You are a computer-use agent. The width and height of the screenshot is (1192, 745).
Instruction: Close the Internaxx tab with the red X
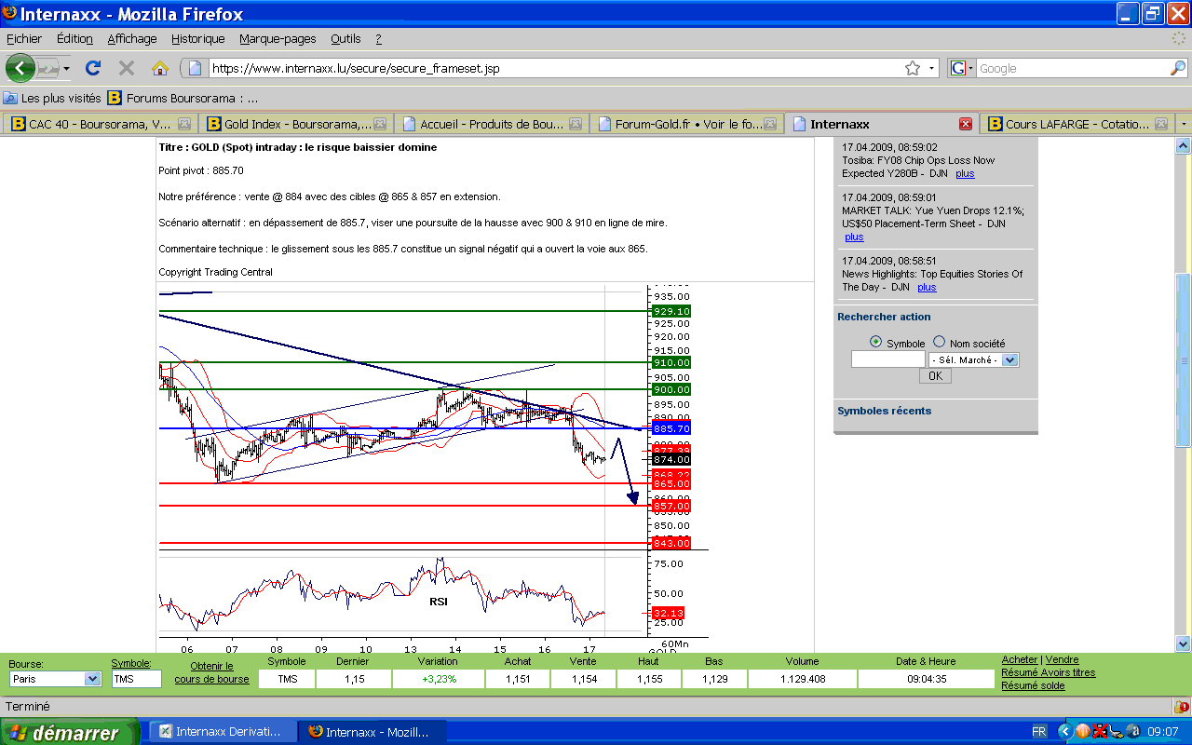(966, 124)
